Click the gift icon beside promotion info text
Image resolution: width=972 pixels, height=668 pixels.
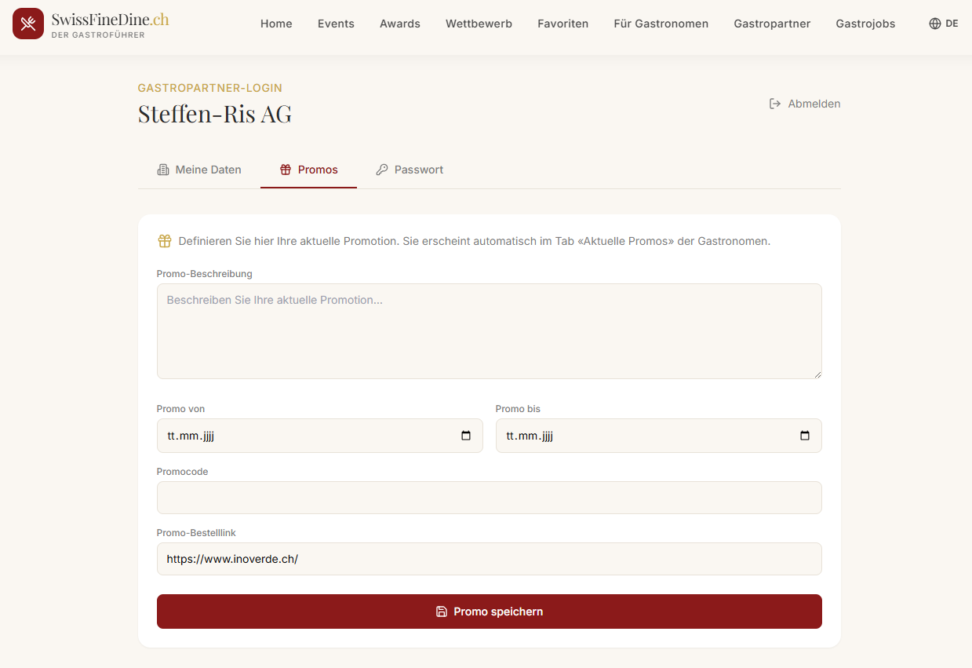(165, 241)
